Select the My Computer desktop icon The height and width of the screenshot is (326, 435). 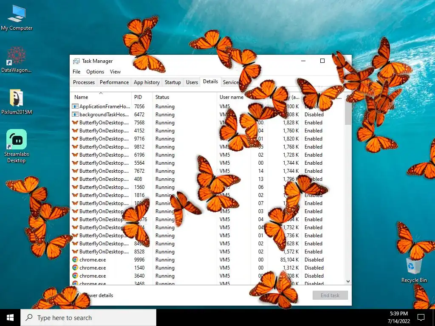pos(17,17)
